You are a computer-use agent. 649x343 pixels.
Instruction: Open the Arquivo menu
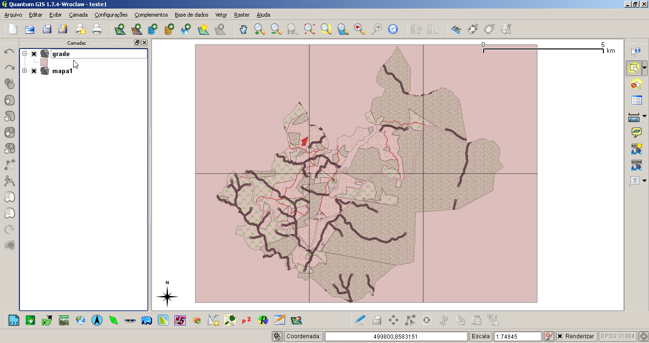click(13, 15)
